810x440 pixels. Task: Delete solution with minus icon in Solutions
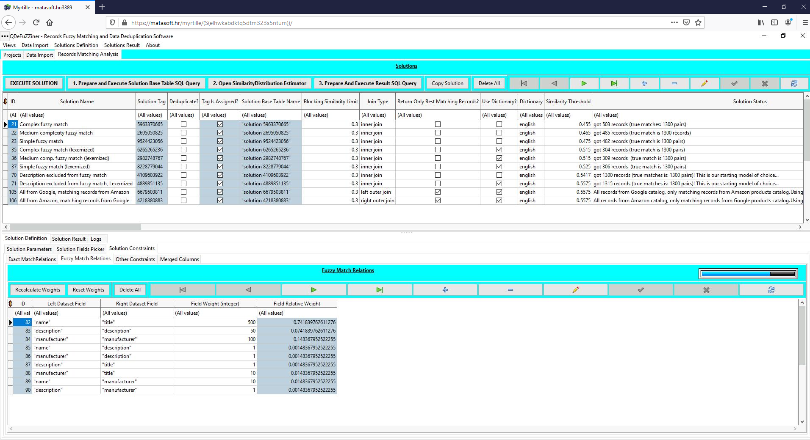click(x=674, y=83)
